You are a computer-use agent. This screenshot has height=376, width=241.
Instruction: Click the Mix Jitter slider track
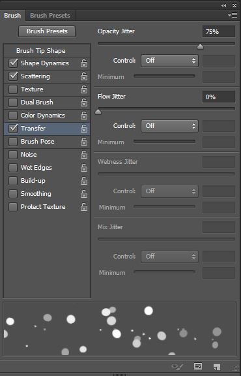166,239
